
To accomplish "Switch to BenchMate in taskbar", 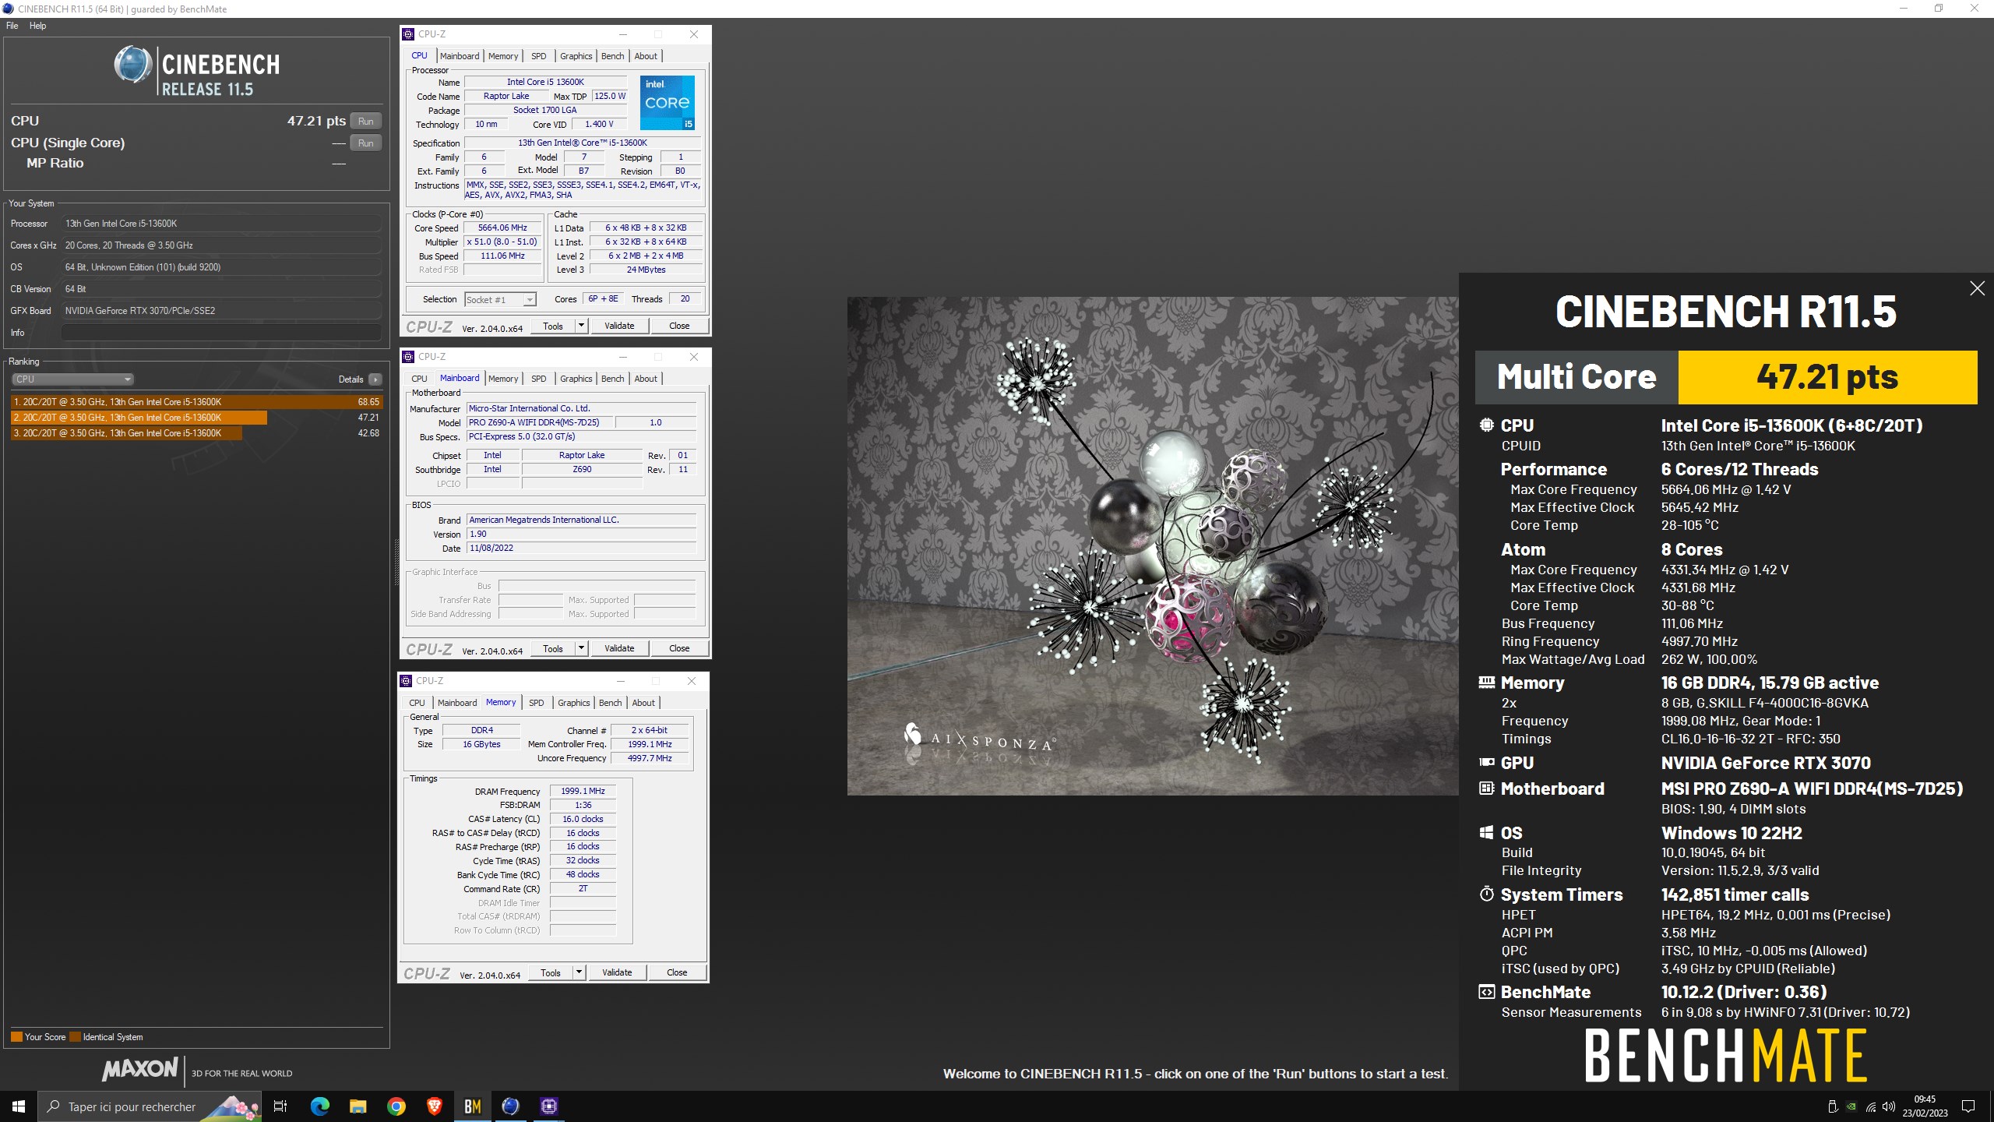I will coord(472,1106).
